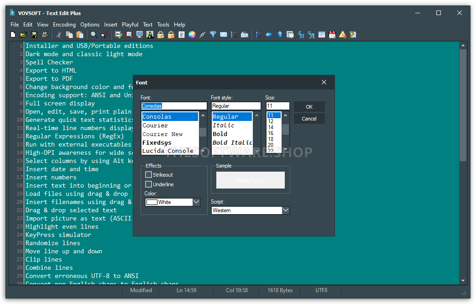Click the envelope email icon
The height and width of the screenshot is (304, 476).
coord(224,35)
